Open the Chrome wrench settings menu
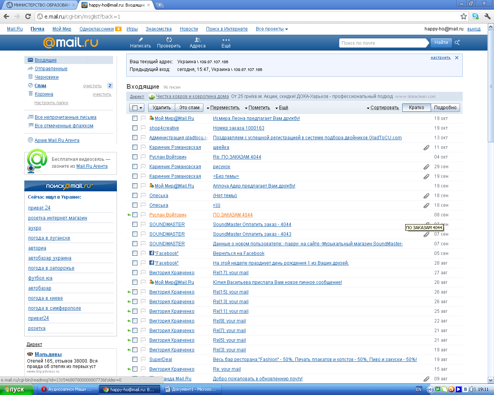494x395 pixels. 487,16
